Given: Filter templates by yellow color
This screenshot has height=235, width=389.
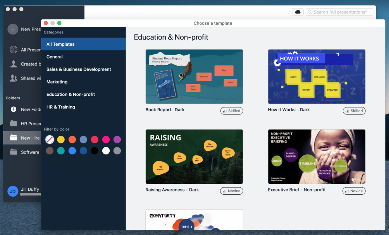Looking at the screenshot, I should (61, 139).
